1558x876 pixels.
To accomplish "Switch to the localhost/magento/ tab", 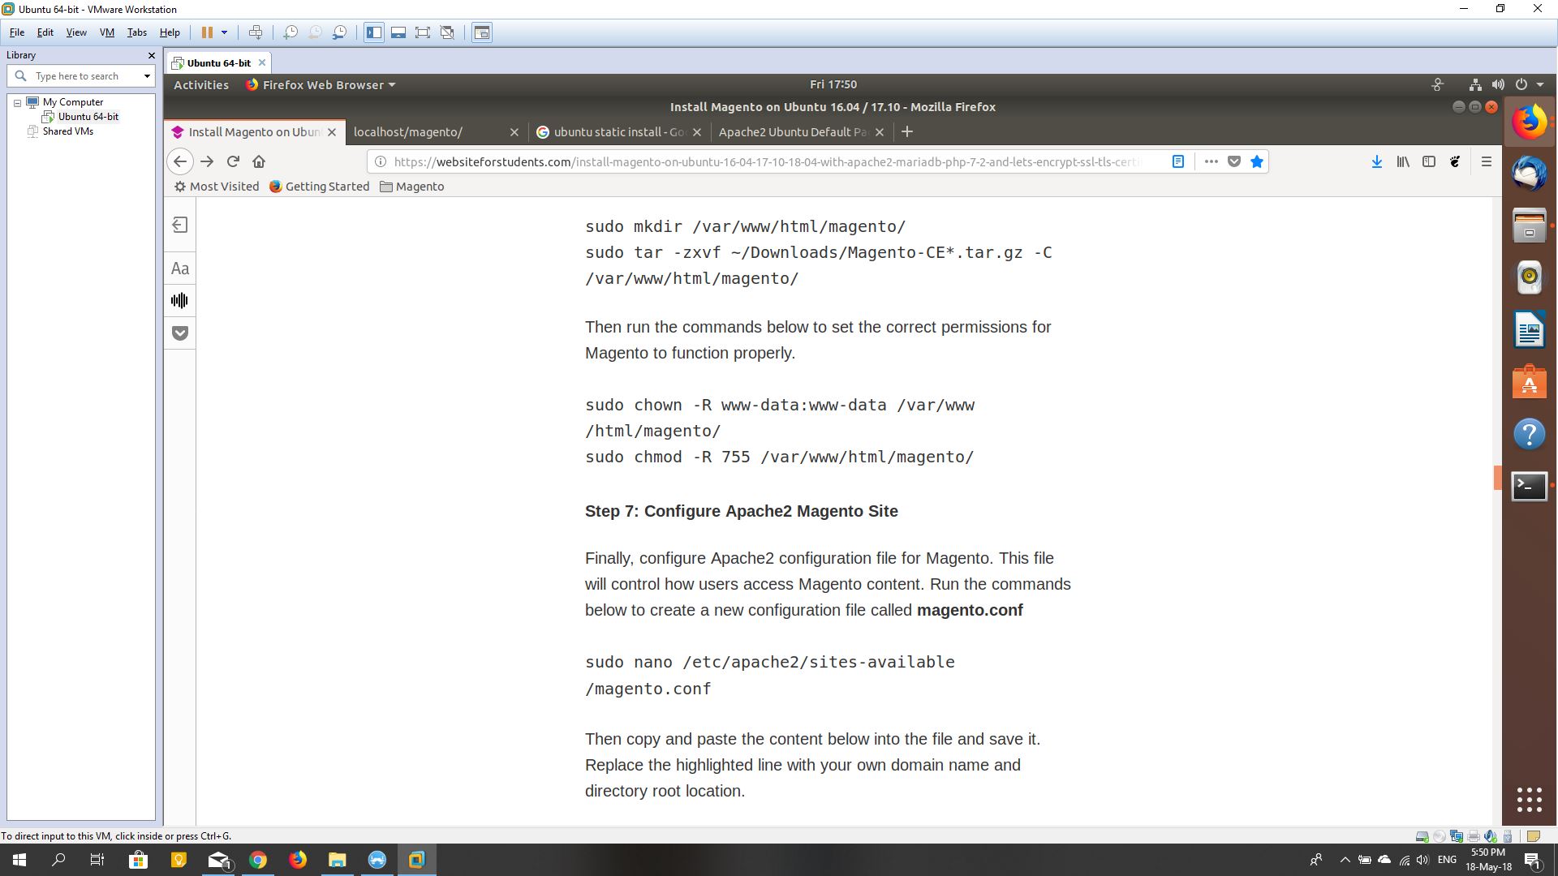I will click(408, 132).
